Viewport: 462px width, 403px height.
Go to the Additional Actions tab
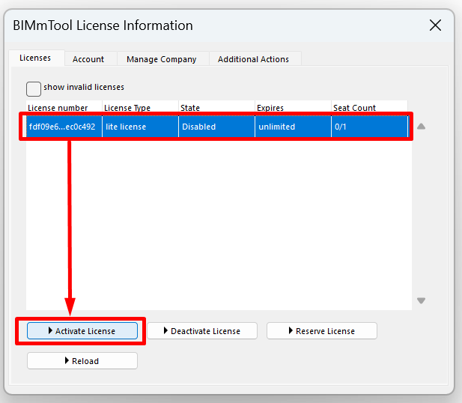(253, 59)
